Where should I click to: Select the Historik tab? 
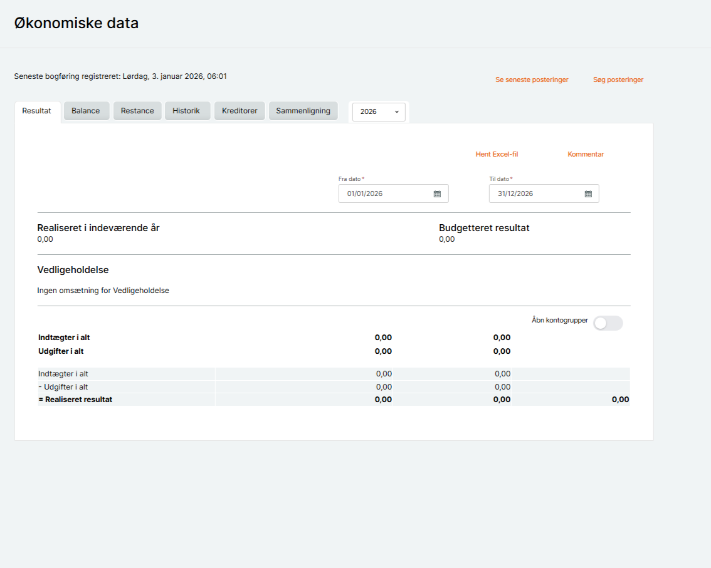[186, 111]
